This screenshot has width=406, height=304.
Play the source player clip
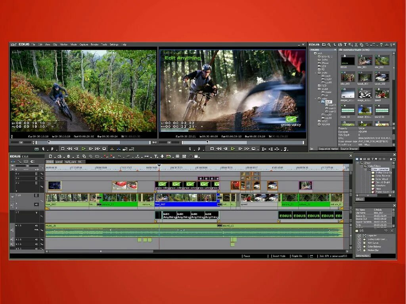pyautogui.click(x=84, y=149)
